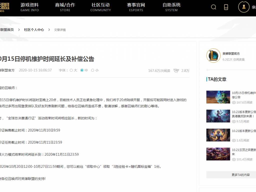Open 文章详情 breadcrumb item

(60, 30)
